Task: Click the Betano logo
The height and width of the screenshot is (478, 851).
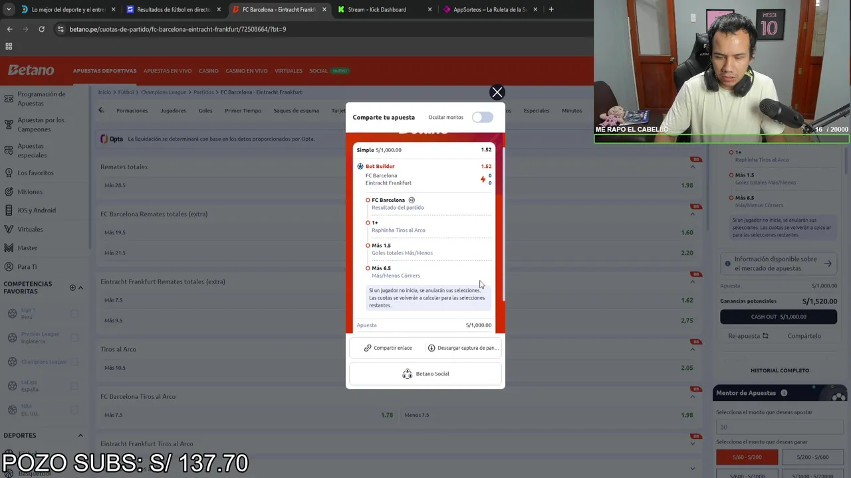Action: pos(31,70)
